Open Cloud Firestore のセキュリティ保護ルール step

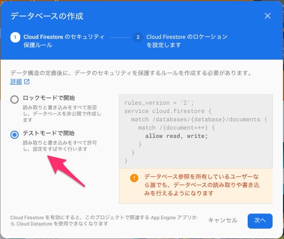(63, 41)
